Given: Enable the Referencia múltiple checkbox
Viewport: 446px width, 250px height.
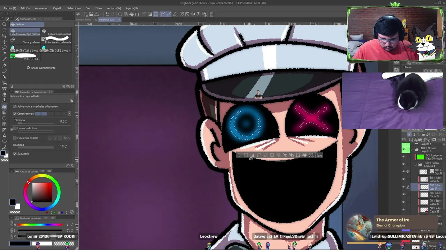Looking at the screenshot, I should 15,138.
